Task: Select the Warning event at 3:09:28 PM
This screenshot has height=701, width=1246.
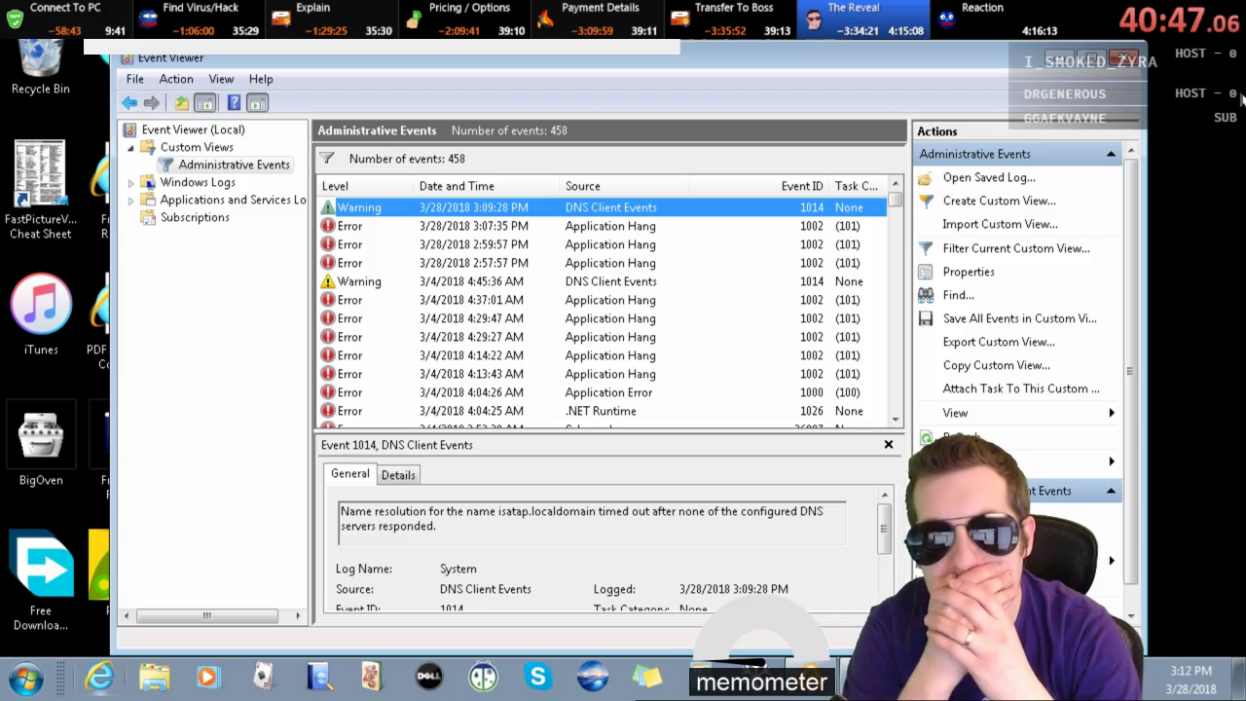Action: coord(603,207)
